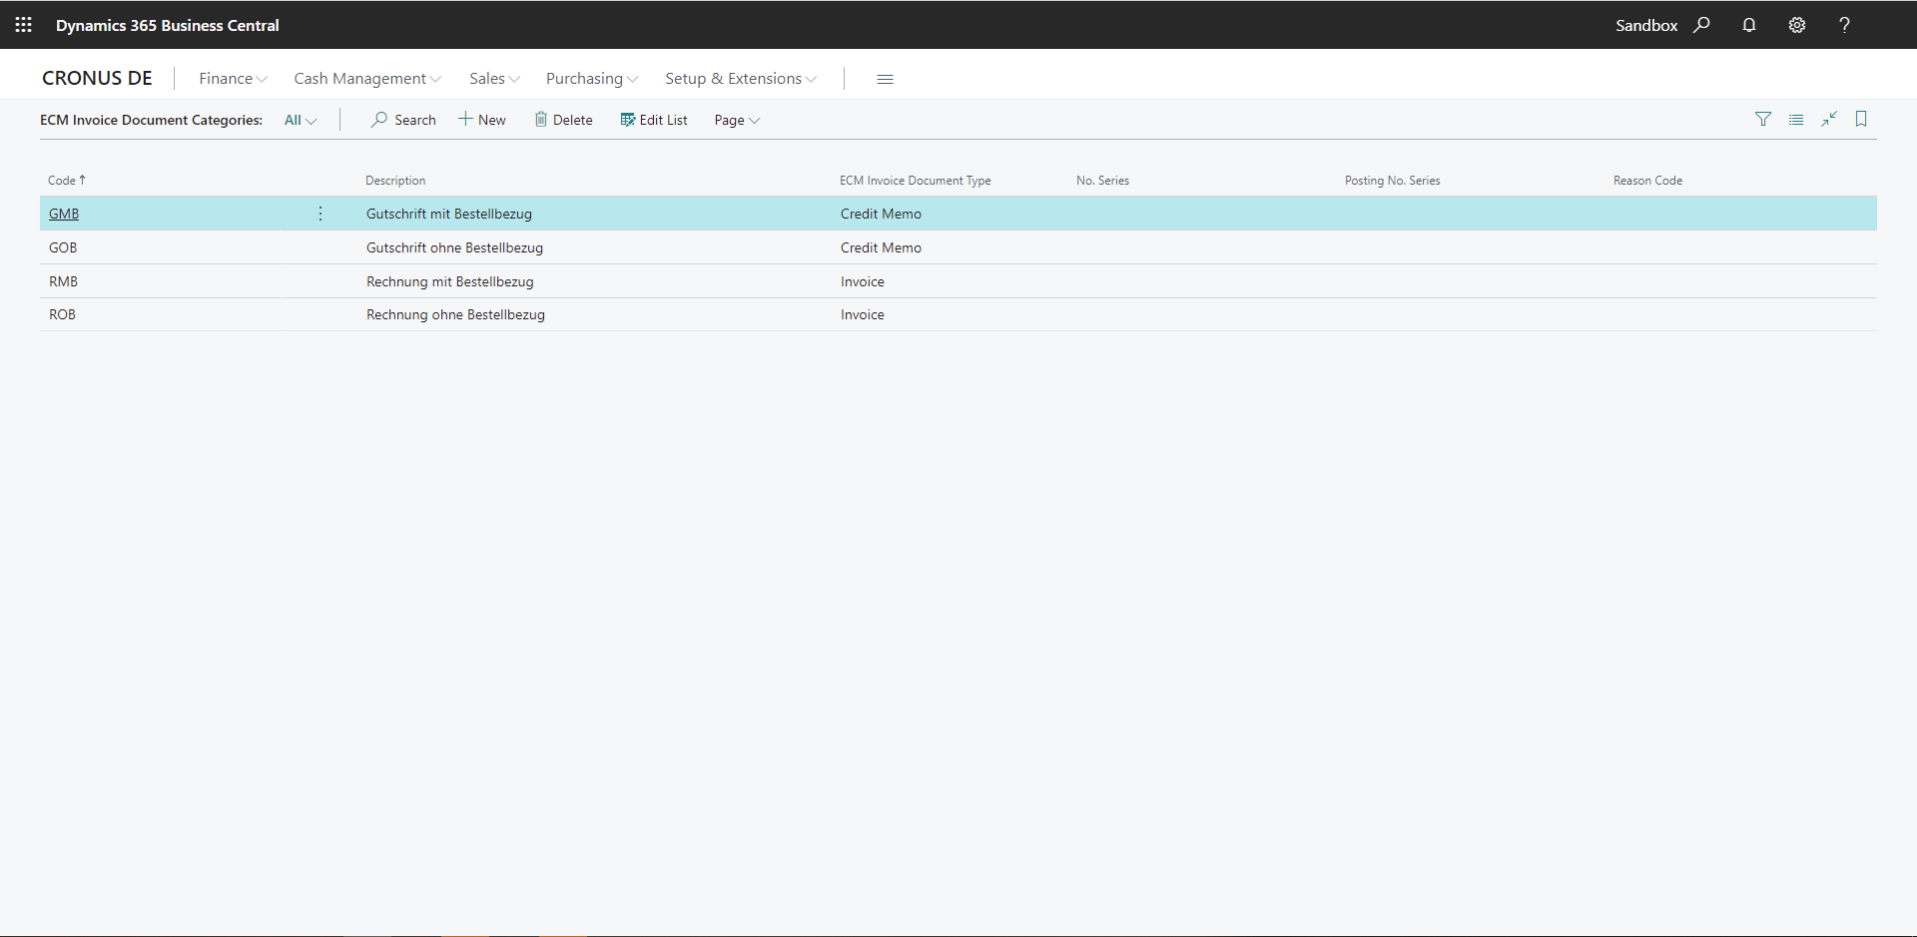
Task: Expand the Finance menu
Action: click(233, 79)
